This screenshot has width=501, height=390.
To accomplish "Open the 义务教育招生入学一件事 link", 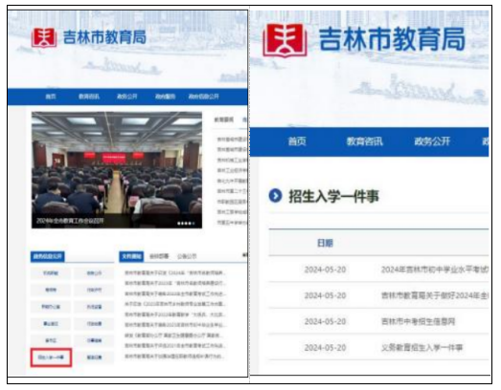I will point(421,348).
